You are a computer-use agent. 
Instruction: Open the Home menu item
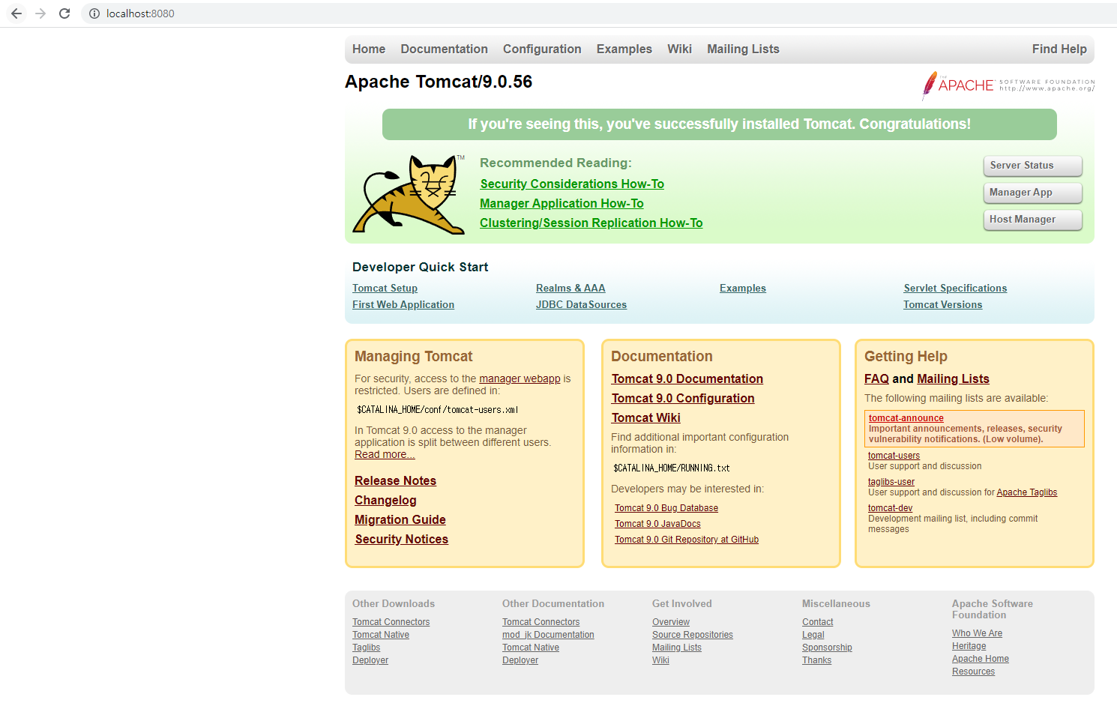coord(369,49)
